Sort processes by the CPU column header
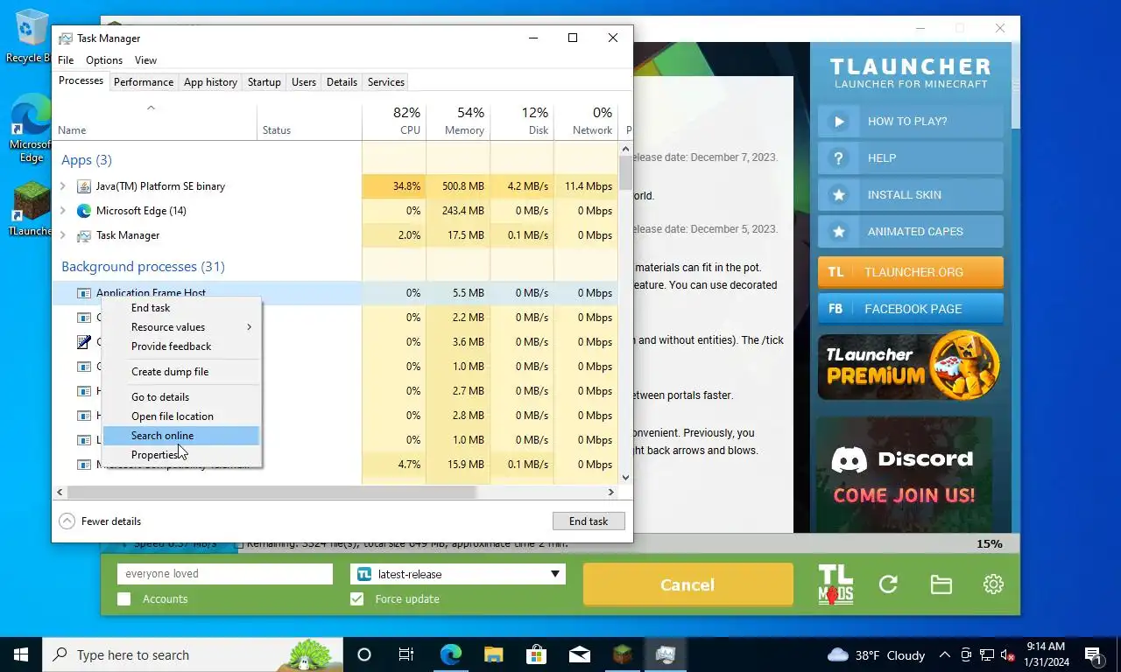 (x=394, y=121)
